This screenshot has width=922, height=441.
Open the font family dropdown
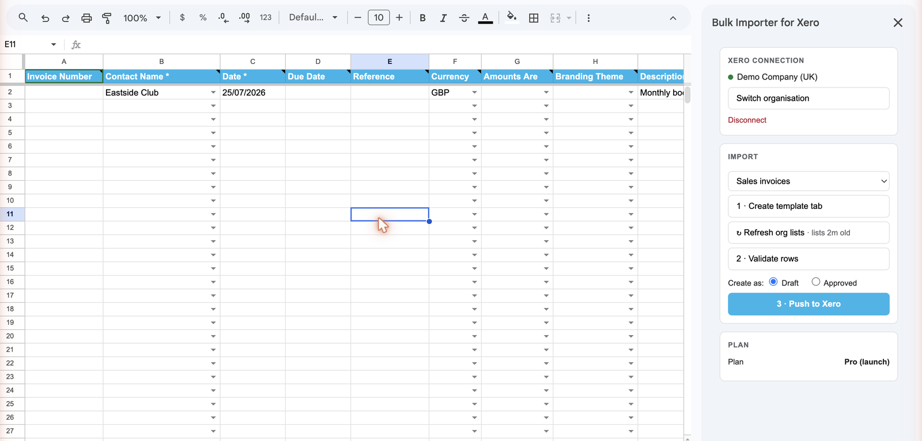313,18
